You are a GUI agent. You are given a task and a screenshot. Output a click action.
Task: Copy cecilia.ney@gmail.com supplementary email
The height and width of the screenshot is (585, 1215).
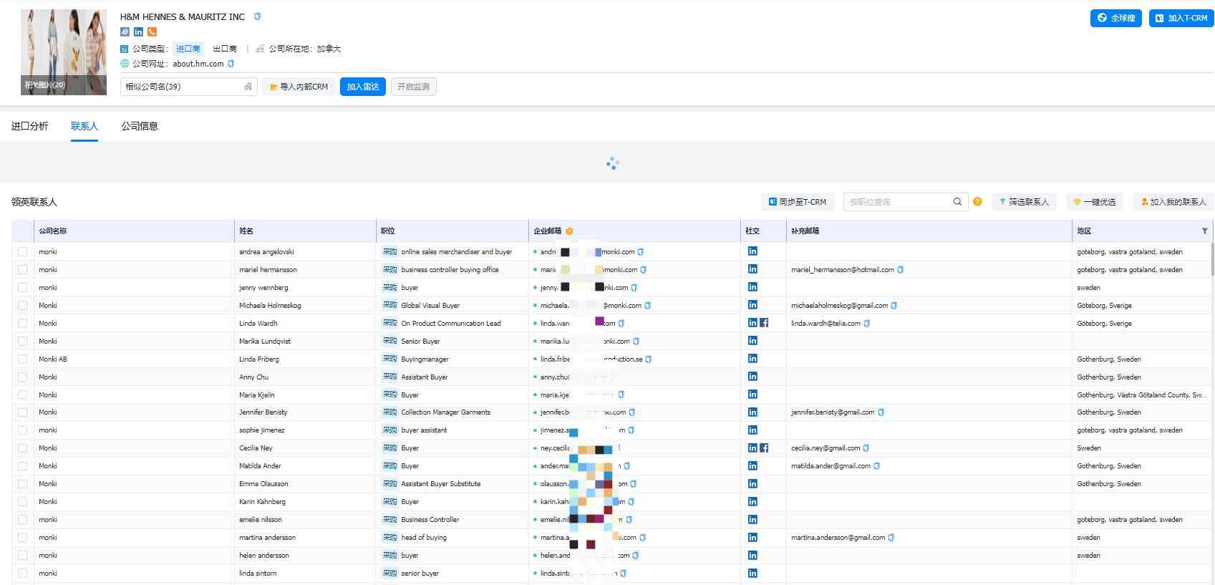(x=866, y=448)
